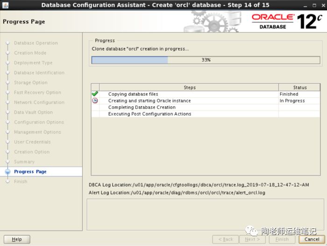Select Database Identification step in sidebar
Image resolution: width=327 pixels, height=246 pixels.
(x=39, y=73)
